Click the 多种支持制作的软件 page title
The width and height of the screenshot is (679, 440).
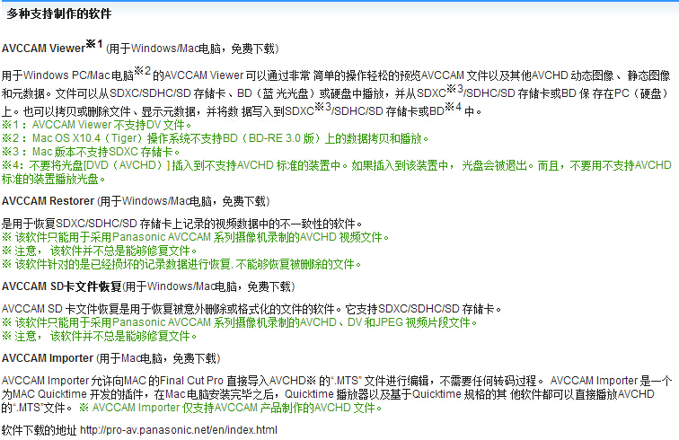tap(59, 13)
